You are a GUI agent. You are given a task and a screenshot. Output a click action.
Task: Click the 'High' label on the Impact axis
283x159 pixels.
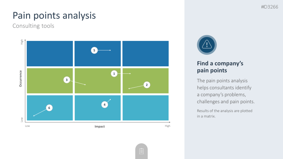click(168, 126)
